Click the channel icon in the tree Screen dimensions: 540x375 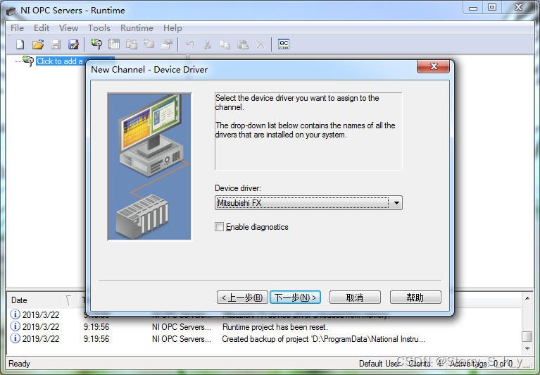pos(28,61)
